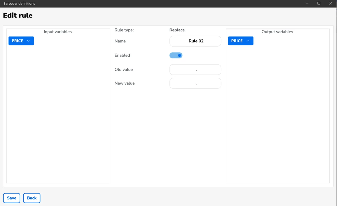
Task: Focus the New value text field
Action: tap(195, 83)
